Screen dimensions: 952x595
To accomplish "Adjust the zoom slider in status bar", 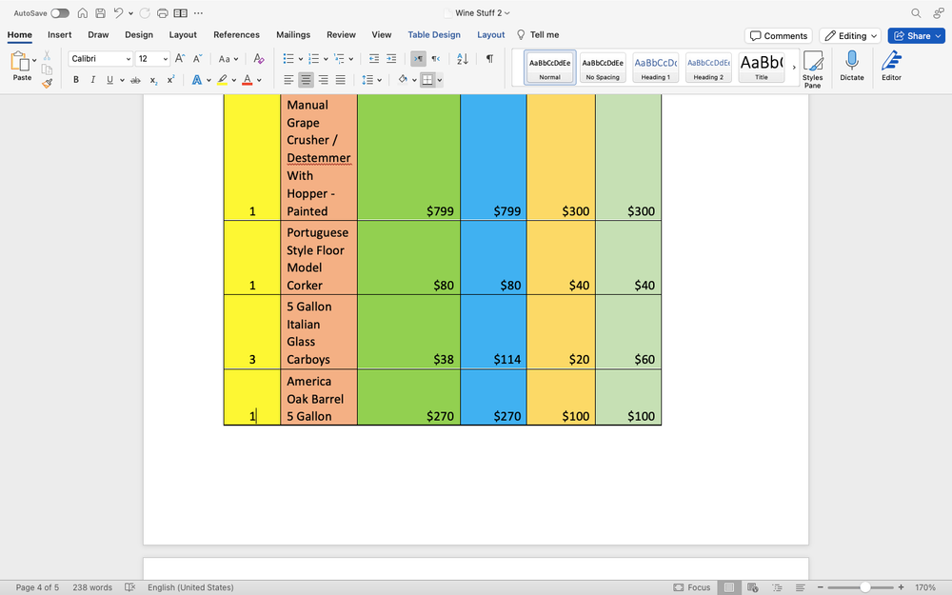I will click(x=864, y=587).
